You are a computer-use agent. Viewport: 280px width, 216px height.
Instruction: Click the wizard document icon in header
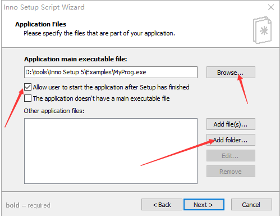[262, 30]
